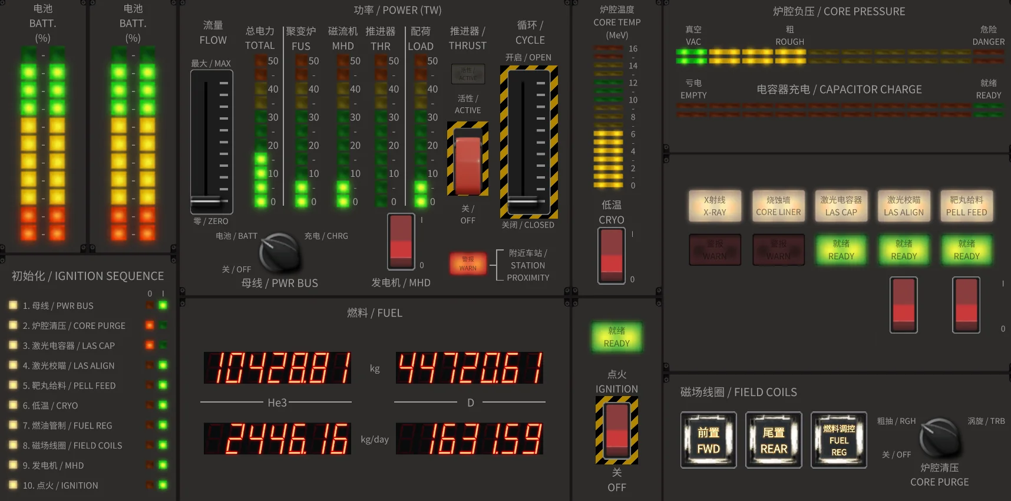Click the He3 mass readout display

tap(277, 368)
